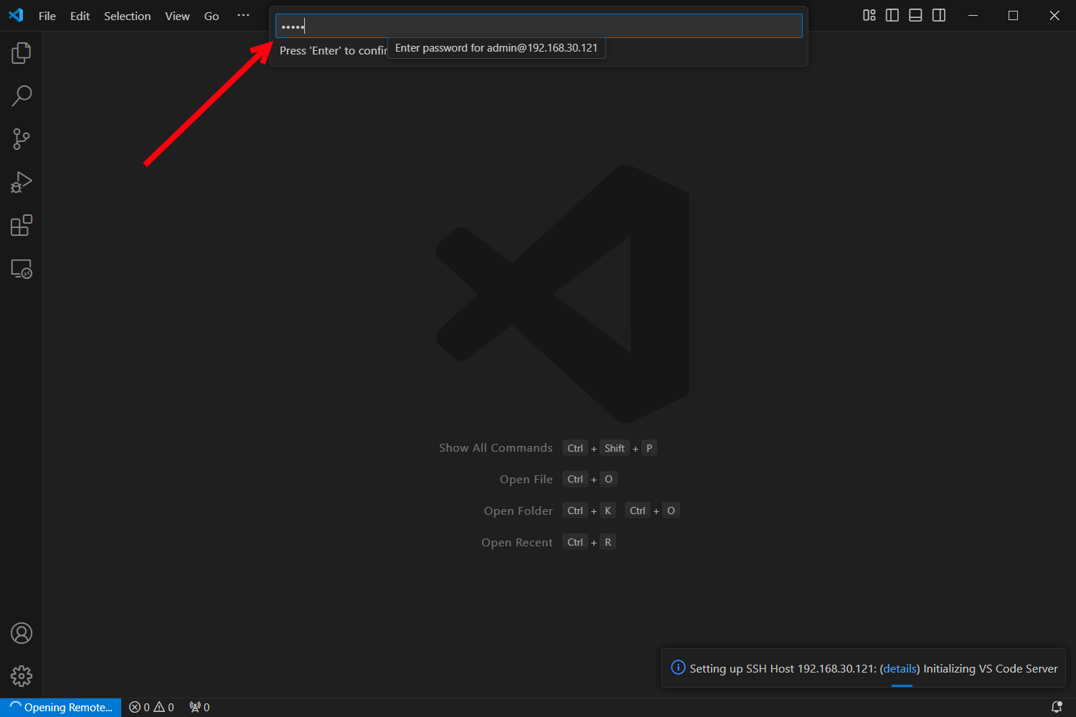Click the password input field
This screenshot has height=717, width=1076.
point(538,27)
